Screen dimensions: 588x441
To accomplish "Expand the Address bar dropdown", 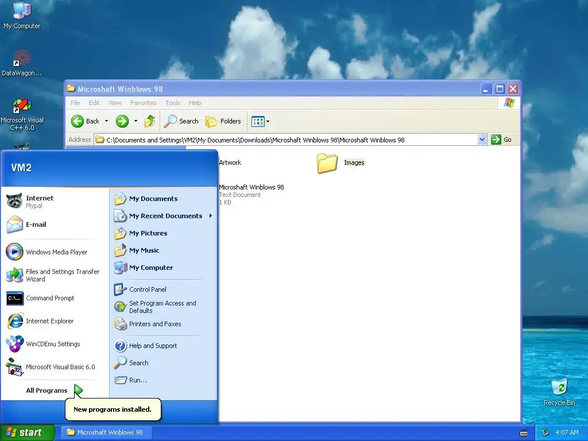I will tap(482, 140).
